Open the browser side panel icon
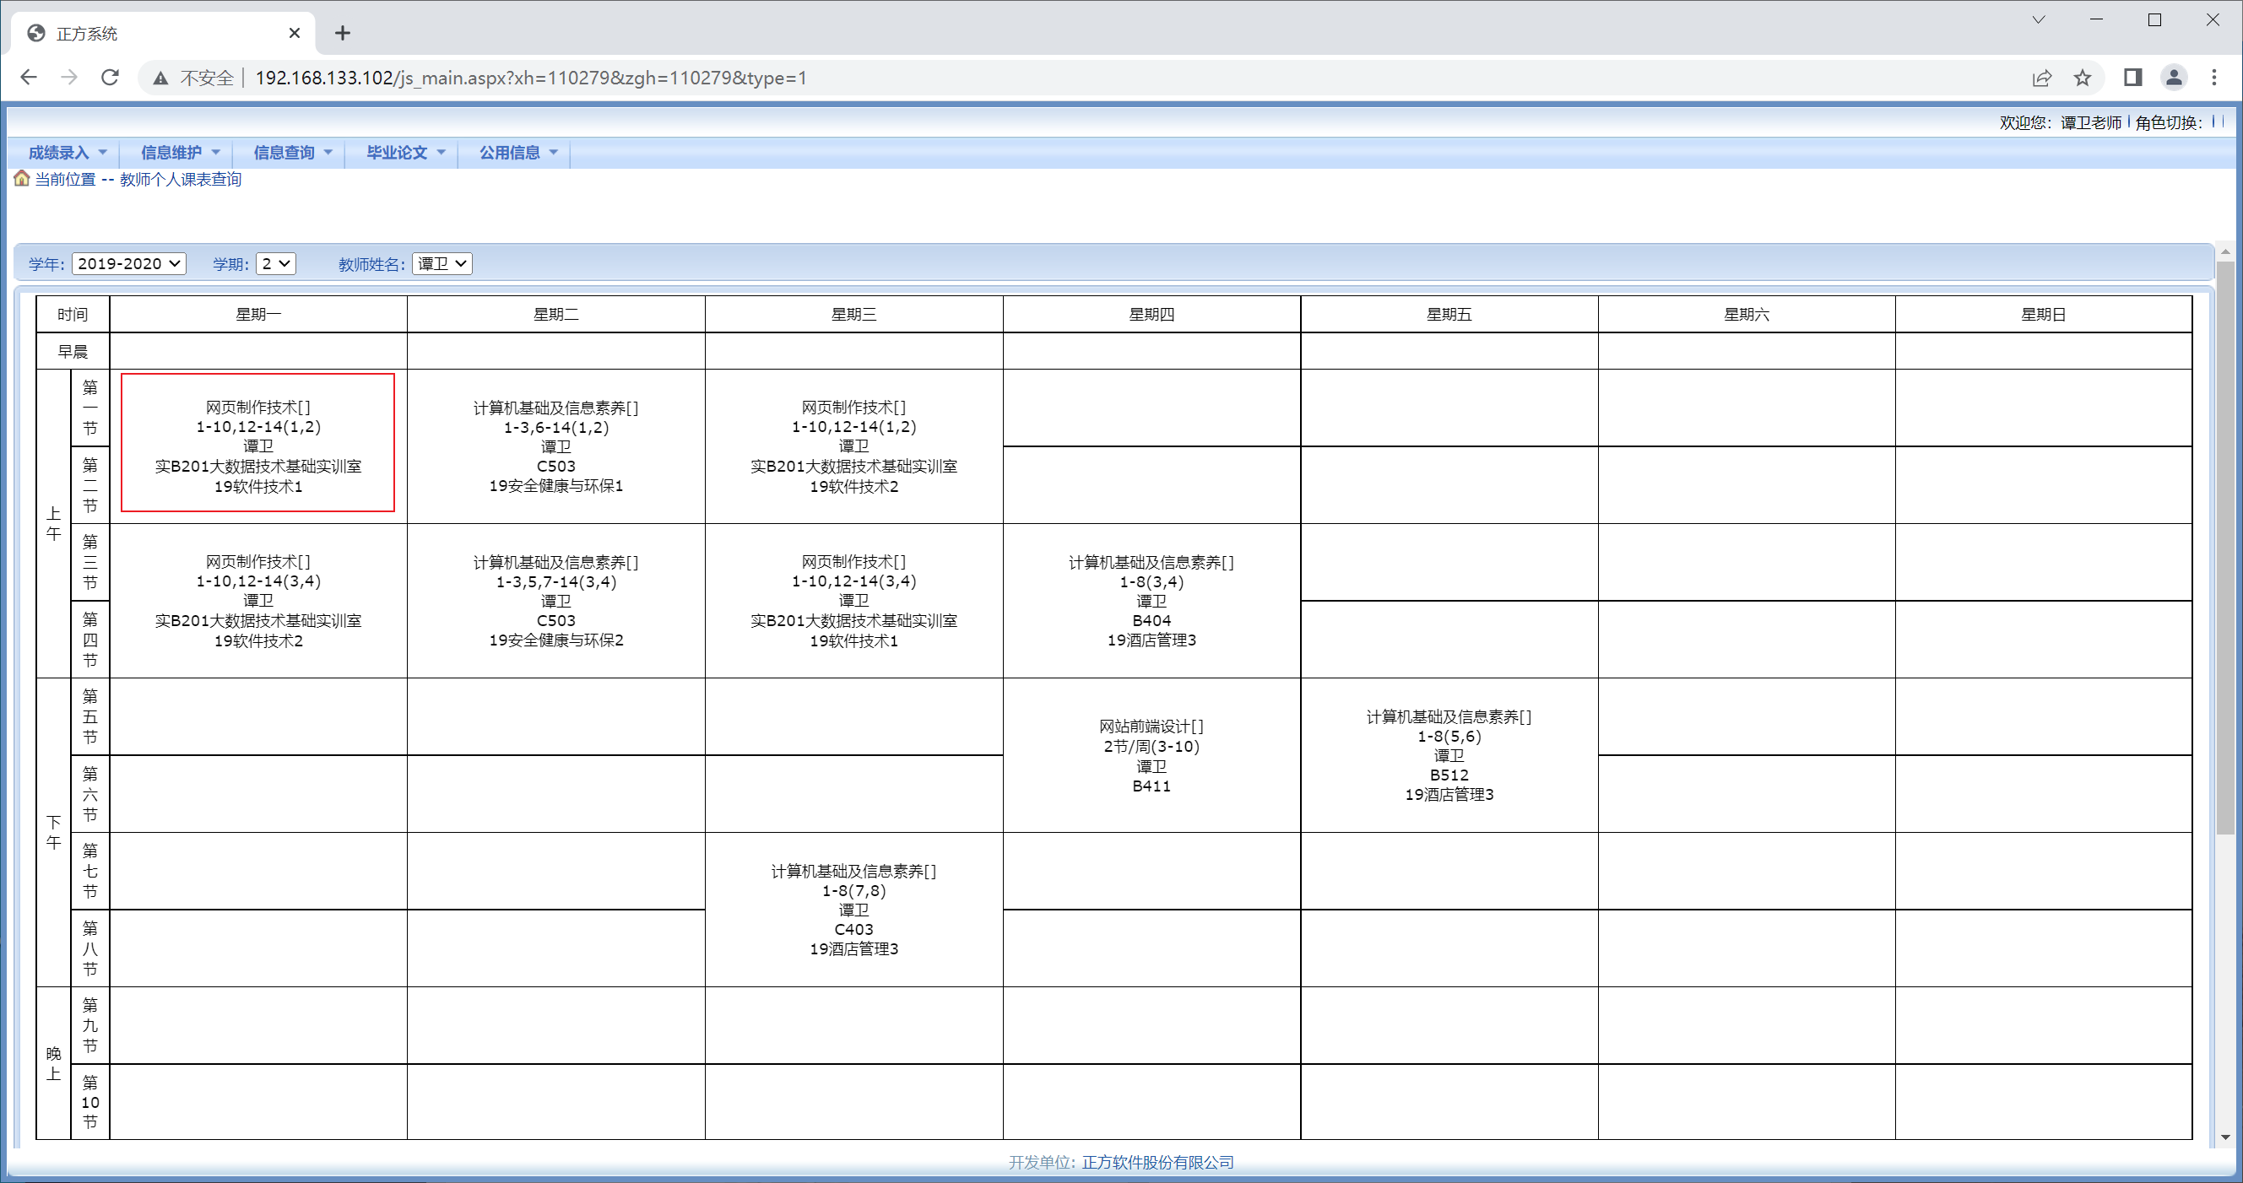The image size is (2243, 1183). 2132,78
